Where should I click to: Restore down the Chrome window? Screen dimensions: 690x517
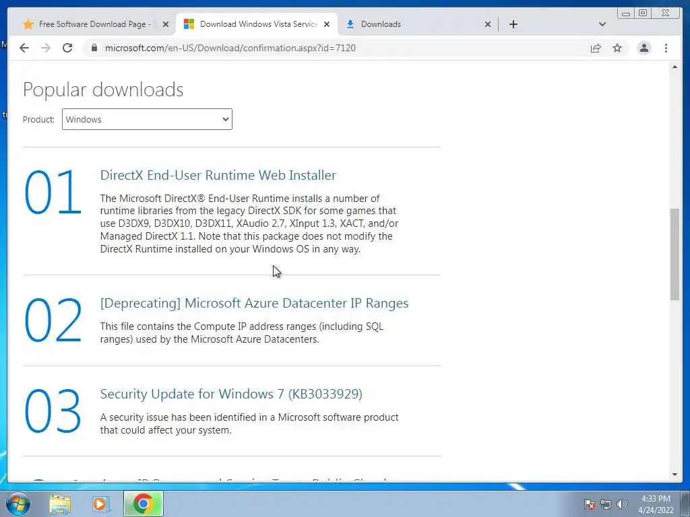point(643,13)
